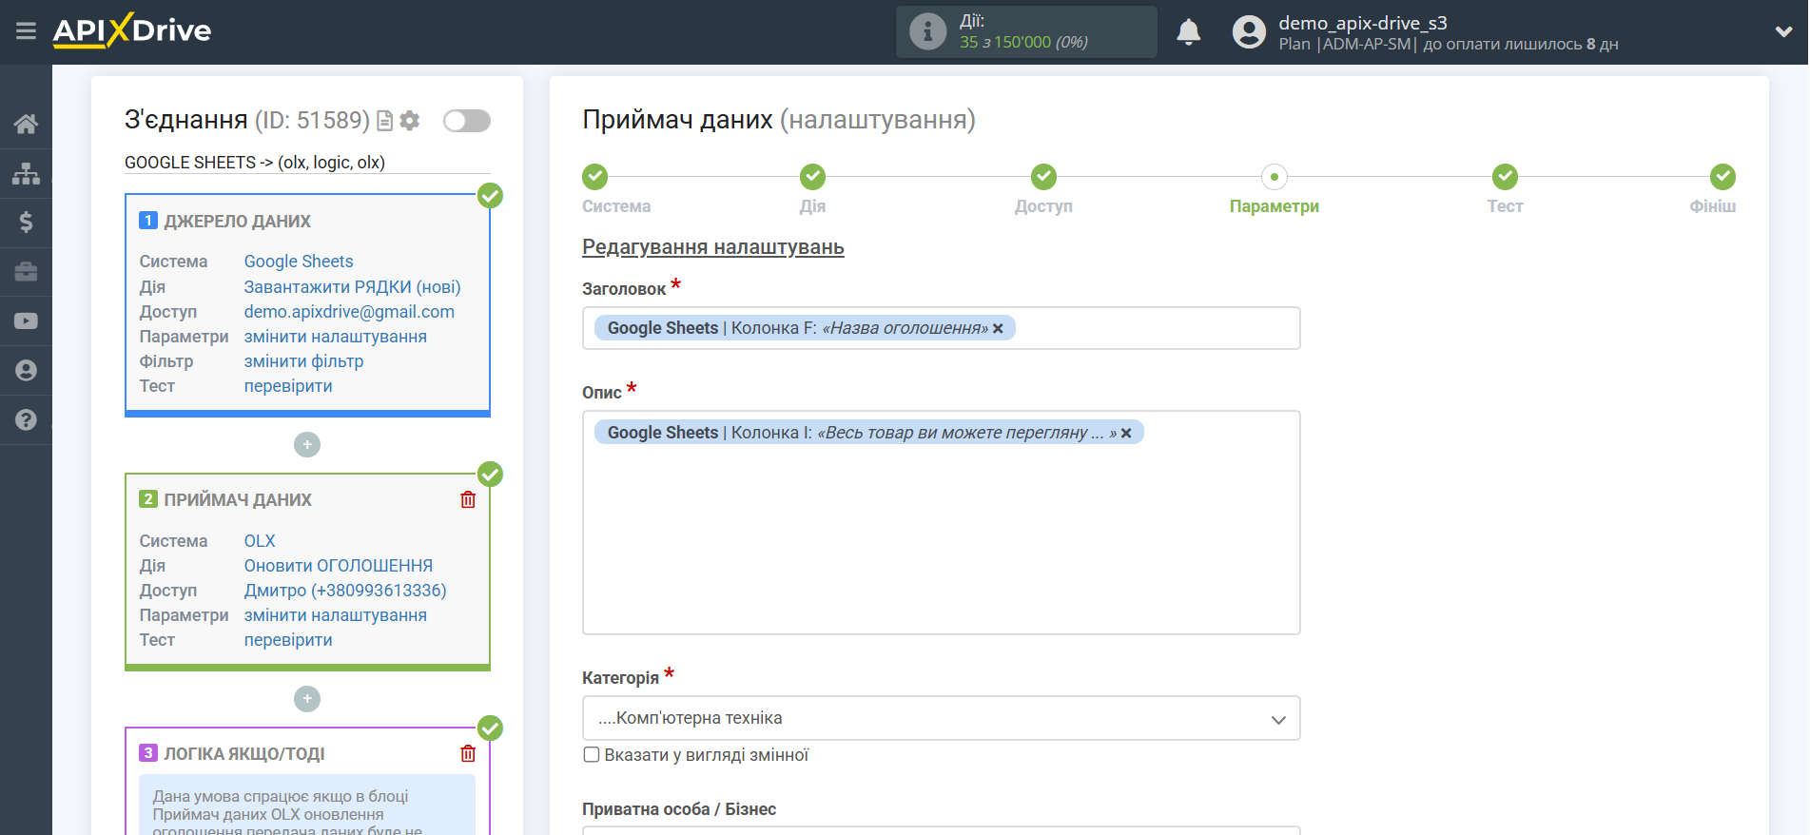Click receiver перевірити test link
The image size is (1810, 835).
[x=288, y=639]
